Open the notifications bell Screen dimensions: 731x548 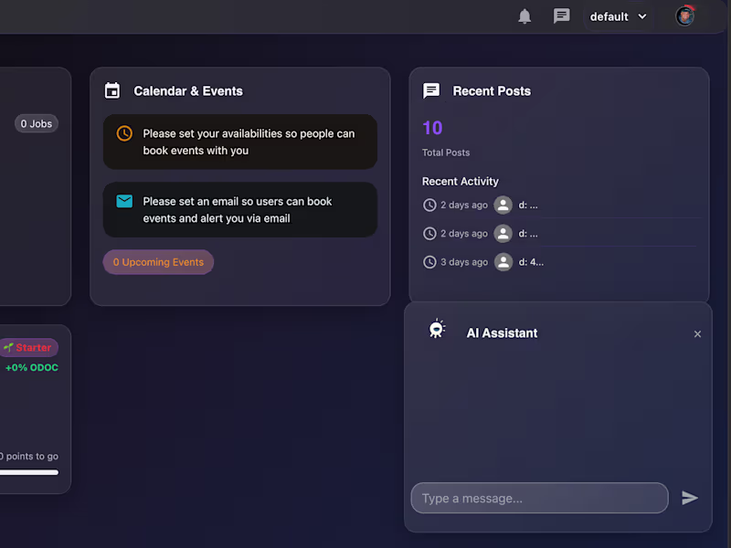click(524, 16)
